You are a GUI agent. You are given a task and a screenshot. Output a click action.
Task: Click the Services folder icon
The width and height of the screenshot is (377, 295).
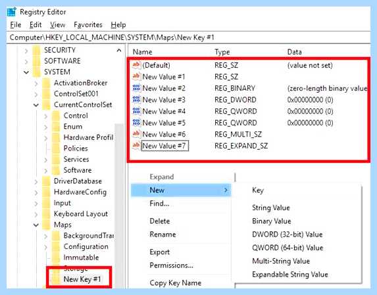[x=56, y=159]
